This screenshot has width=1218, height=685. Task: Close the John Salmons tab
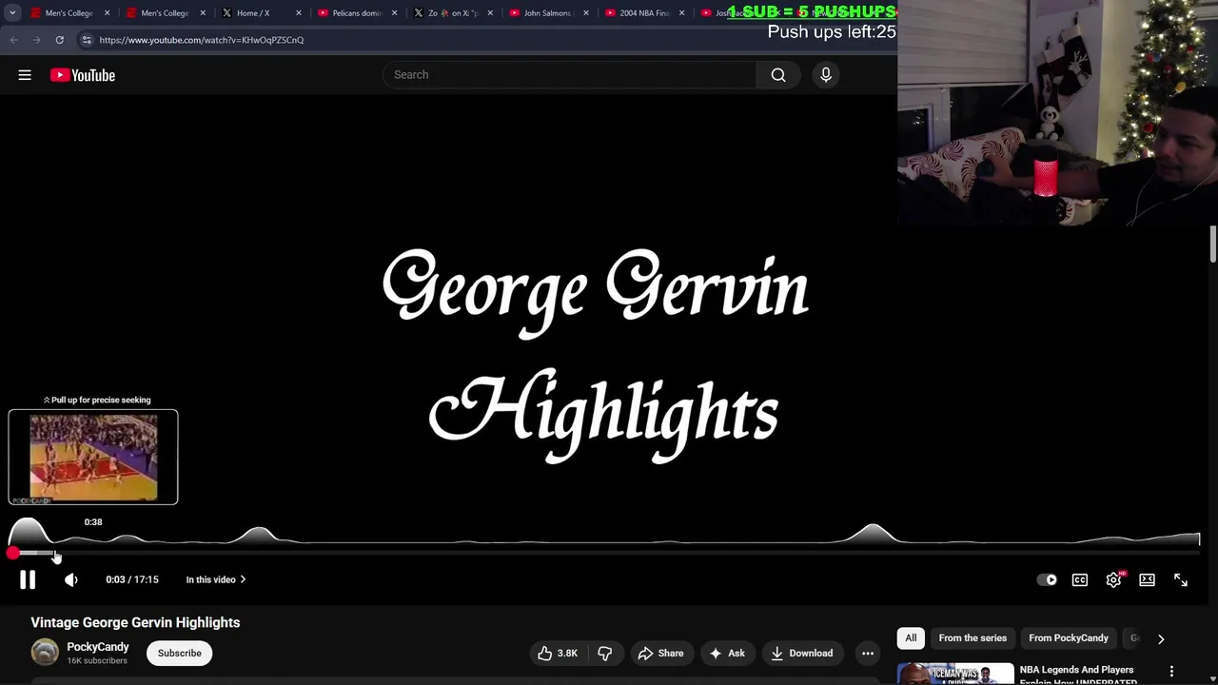[x=586, y=13]
